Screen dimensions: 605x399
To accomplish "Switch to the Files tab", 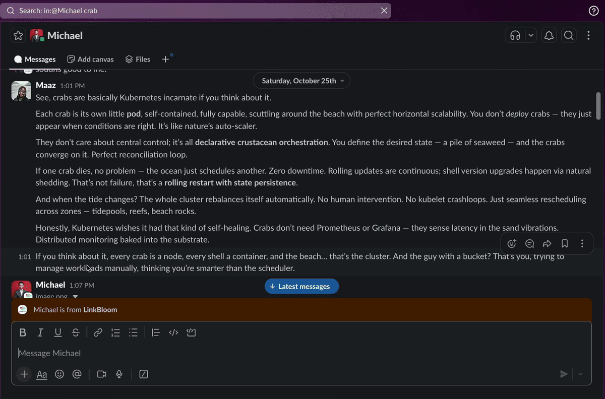I will 138,59.
